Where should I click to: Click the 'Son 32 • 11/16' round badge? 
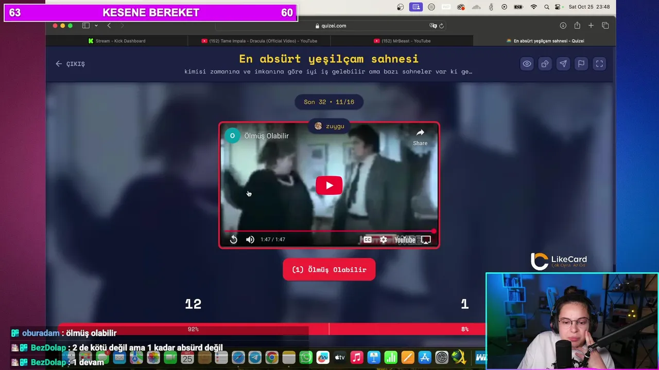click(329, 102)
